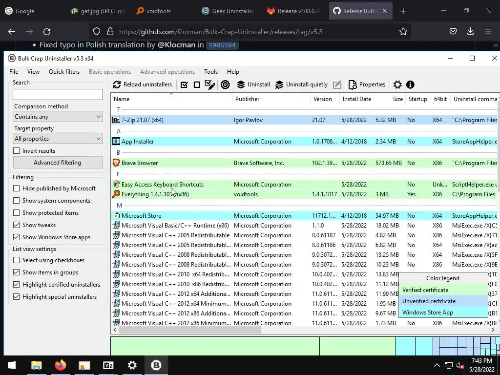Open the View menu
The height and width of the screenshot is (375, 500).
pyautogui.click(x=34, y=72)
